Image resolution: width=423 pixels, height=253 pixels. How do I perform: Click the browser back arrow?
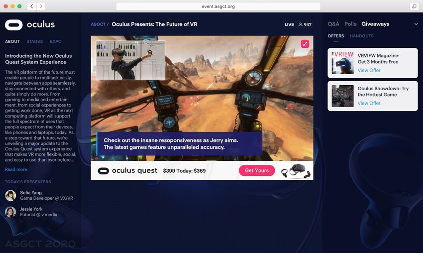32,6
